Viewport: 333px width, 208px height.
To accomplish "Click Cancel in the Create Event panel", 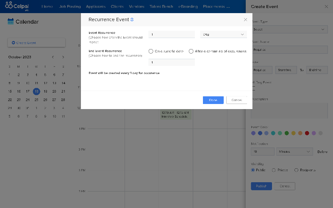I will tap(285, 186).
